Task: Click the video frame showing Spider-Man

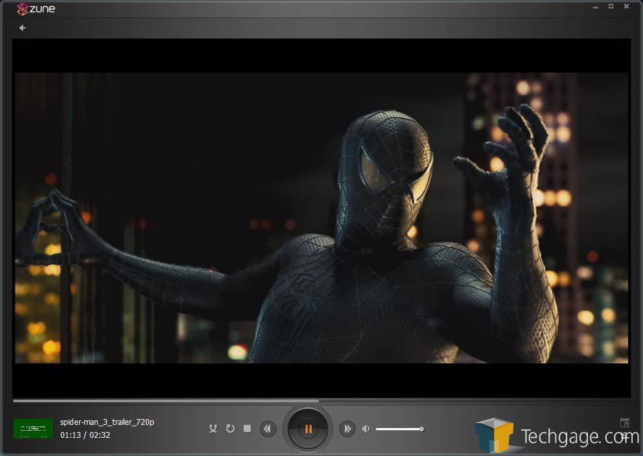Action: 321,217
